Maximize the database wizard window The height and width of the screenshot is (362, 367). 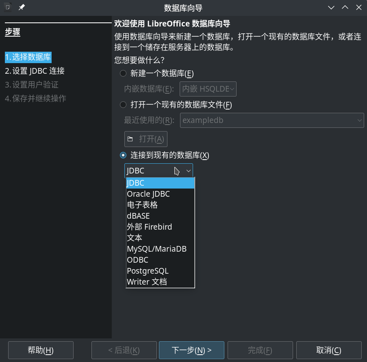[x=345, y=7]
